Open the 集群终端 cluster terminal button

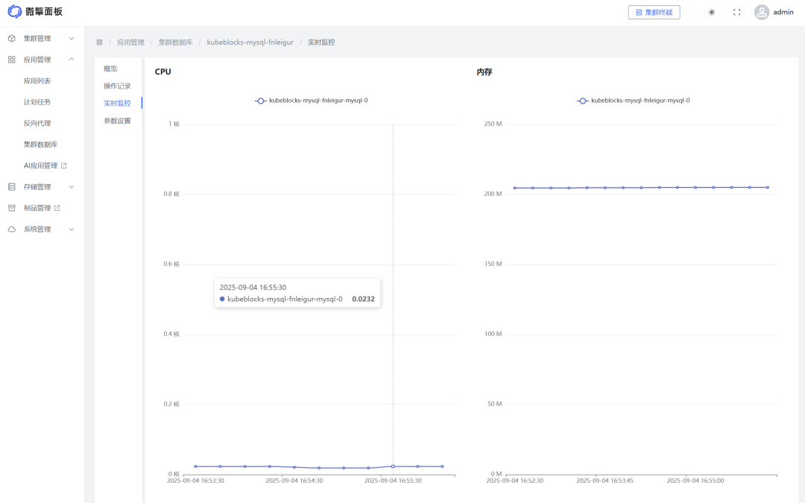coord(654,13)
